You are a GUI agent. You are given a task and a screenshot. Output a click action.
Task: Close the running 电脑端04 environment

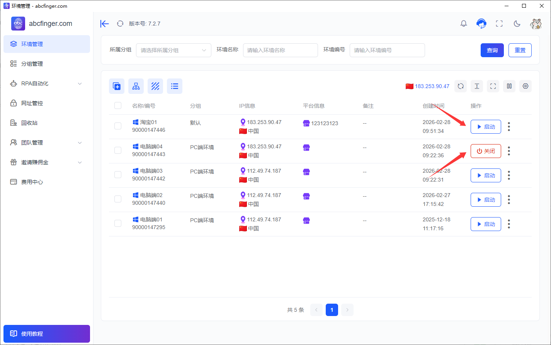click(x=486, y=151)
